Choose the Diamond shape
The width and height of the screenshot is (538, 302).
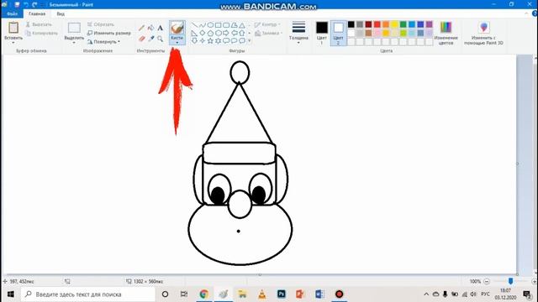click(x=202, y=34)
